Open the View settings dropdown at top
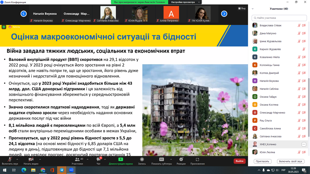Image resolution: width=310 pixels, height=174 pixels. (185, 2)
